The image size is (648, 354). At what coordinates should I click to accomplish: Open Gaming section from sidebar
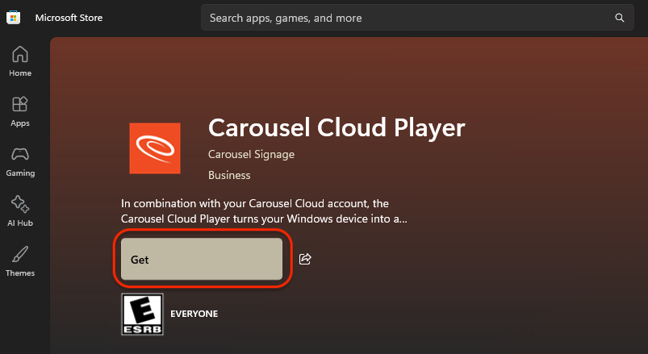point(20,161)
